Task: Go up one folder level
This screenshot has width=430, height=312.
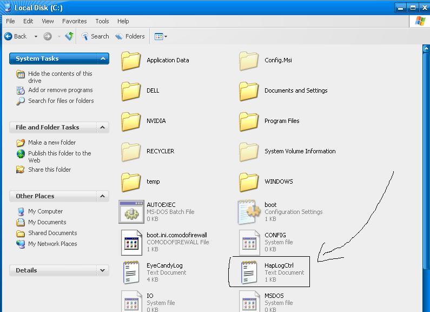Action: [x=69, y=36]
